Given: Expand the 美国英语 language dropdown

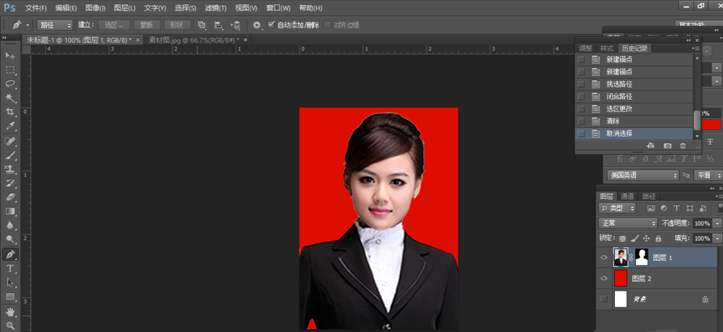Looking at the screenshot, I should (x=643, y=175).
